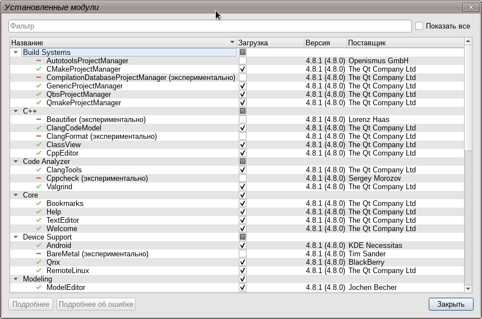The width and height of the screenshot is (482, 319).
Task: Uncheck the Core group load checkbox
Action: tap(243, 195)
